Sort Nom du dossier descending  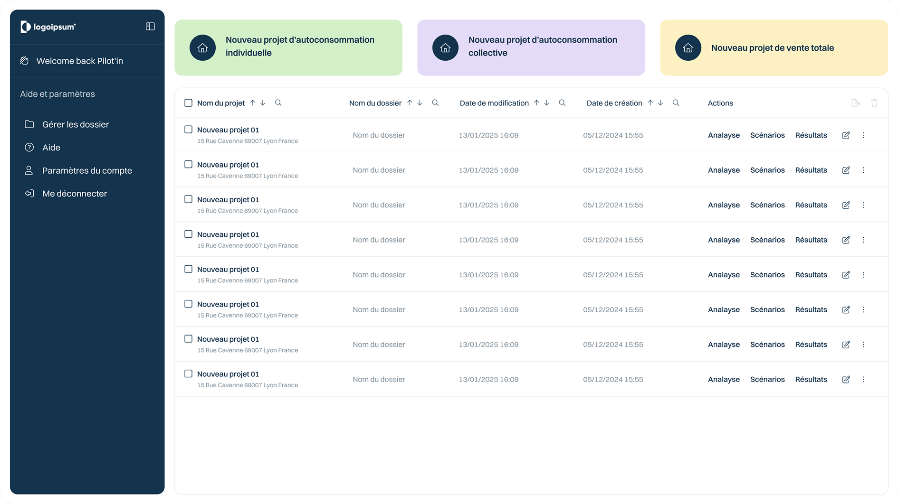coord(420,103)
